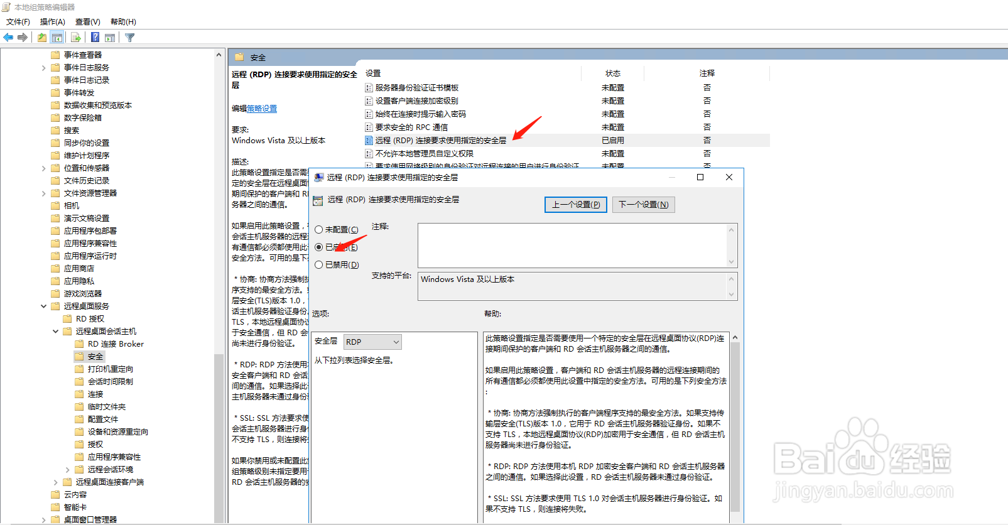Click folder icon of 应用商店
The image size is (1008, 525).
pyautogui.click(x=55, y=268)
